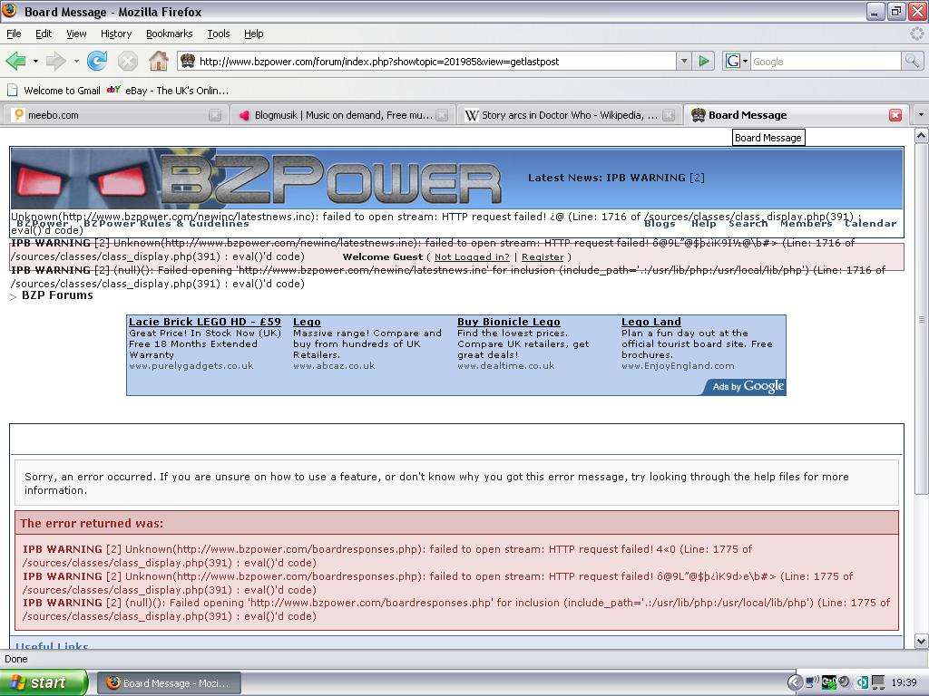This screenshot has width=929, height=696.
Task: Click the Search nav link
Action: click(x=748, y=223)
